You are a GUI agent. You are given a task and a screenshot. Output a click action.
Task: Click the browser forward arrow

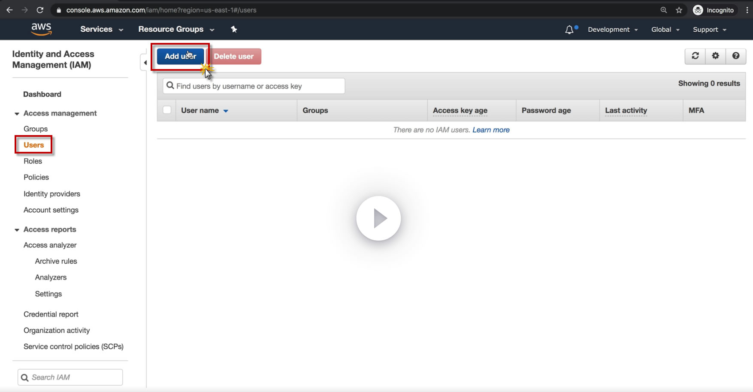pos(25,10)
